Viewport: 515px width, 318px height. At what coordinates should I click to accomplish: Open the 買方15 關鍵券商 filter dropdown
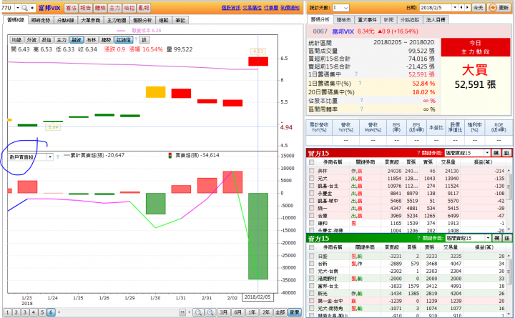(x=487, y=153)
